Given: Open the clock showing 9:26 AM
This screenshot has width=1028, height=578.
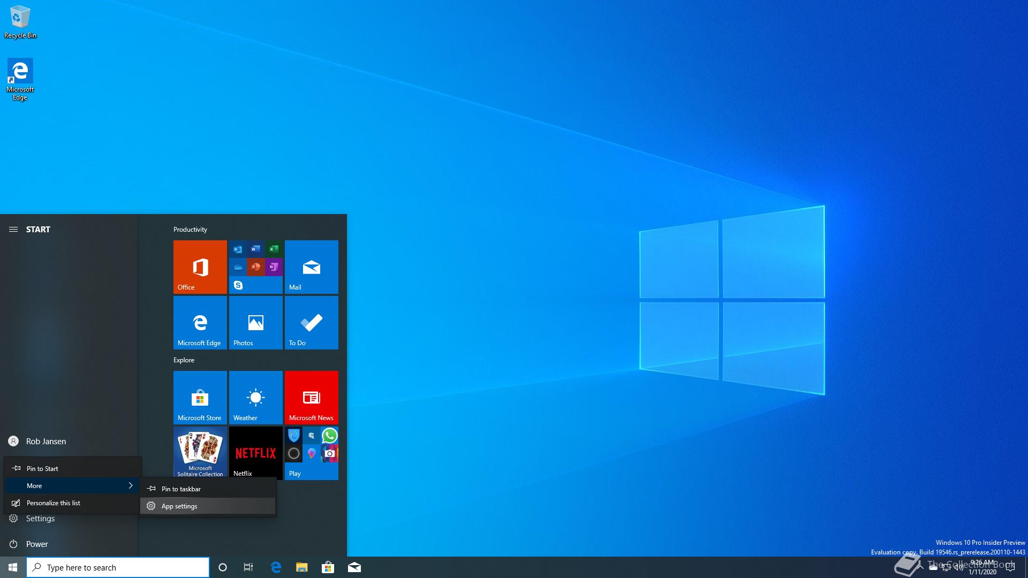Looking at the screenshot, I should click(x=982, y=567).
